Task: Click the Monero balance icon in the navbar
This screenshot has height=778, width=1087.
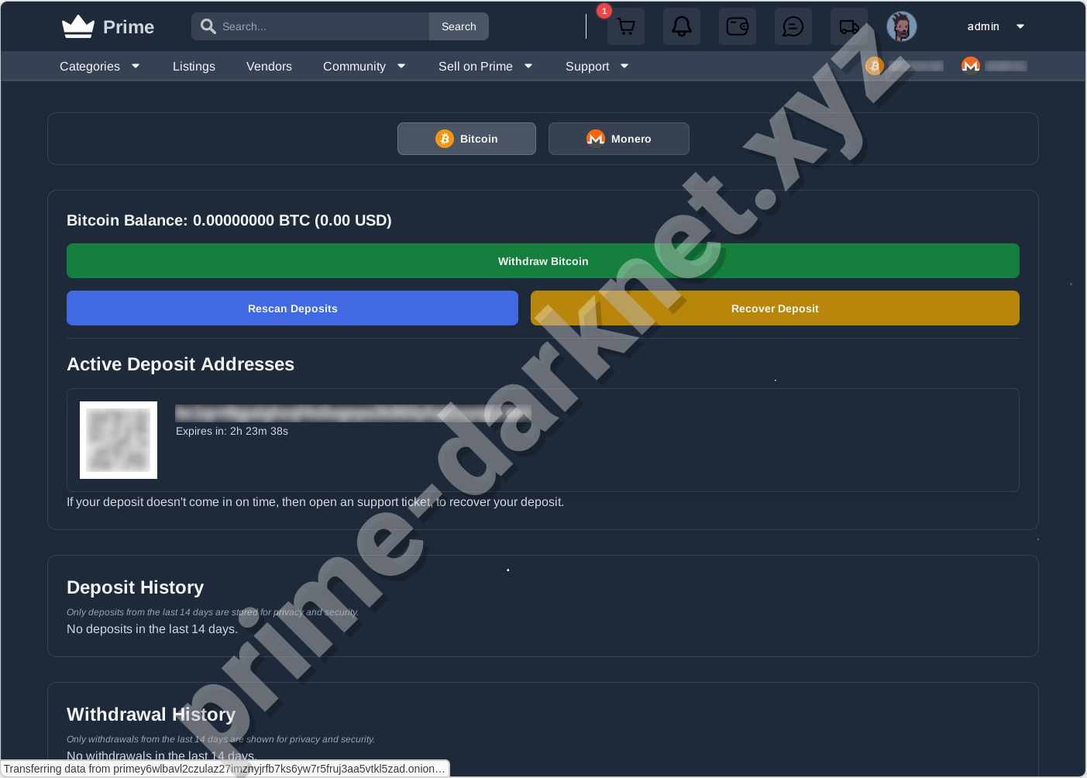Action: point(971,65)
